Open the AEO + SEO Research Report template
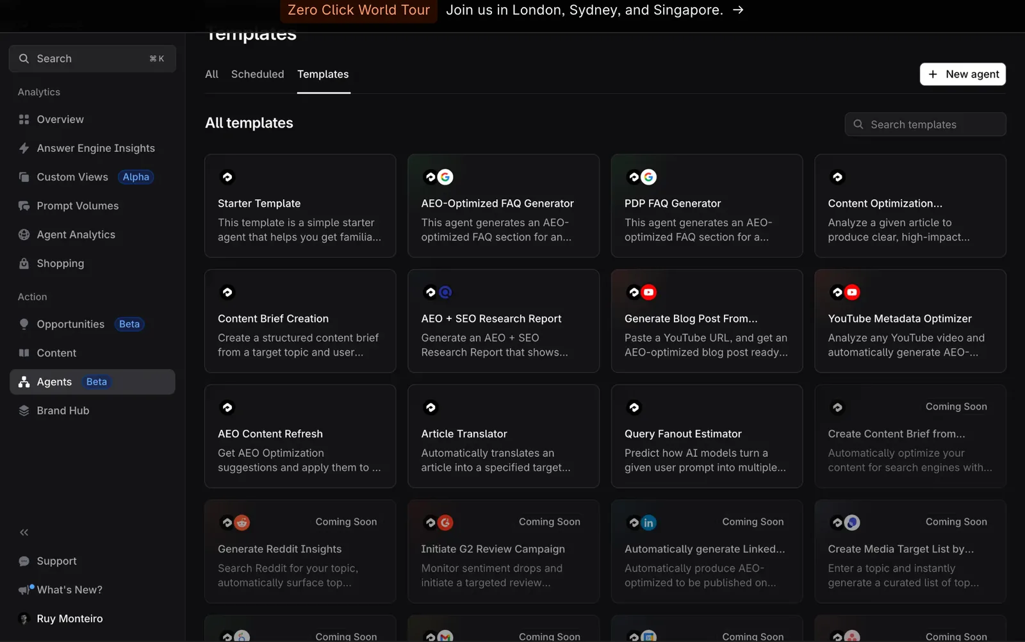The height and width of the screenshot is (642, 1025). 504,321
